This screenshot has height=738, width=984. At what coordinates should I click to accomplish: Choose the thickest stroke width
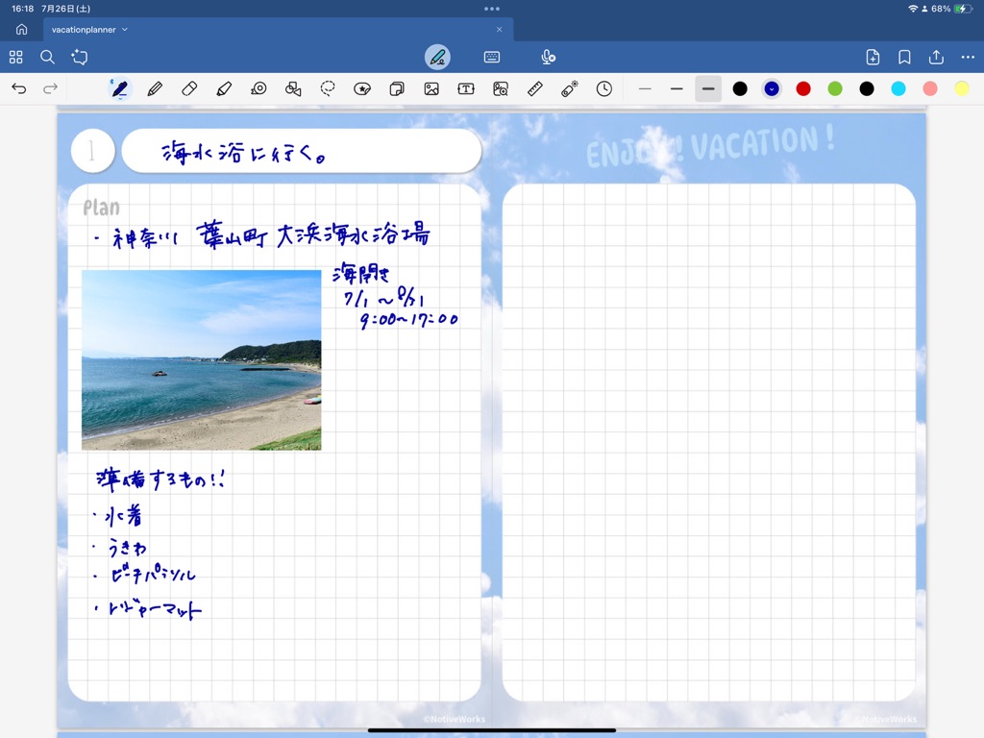point(708,89)
